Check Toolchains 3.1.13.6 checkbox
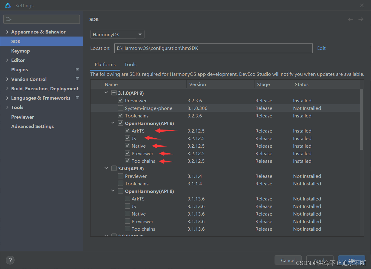The image size is (371, 269). (x=127, y=229)
